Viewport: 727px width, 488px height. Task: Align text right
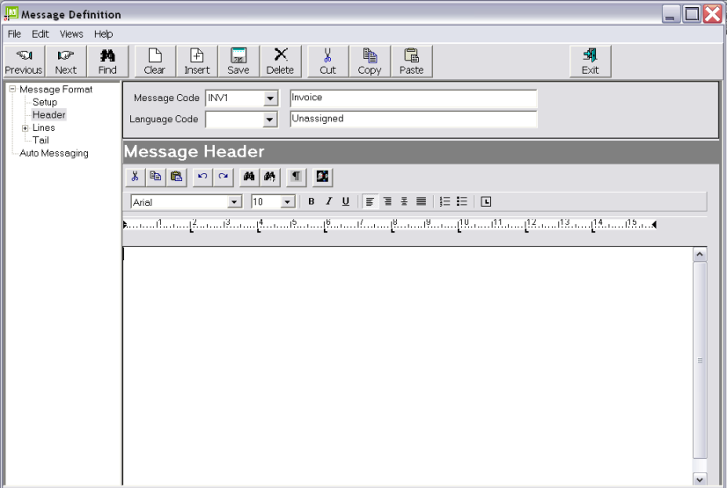click(387, 201)
